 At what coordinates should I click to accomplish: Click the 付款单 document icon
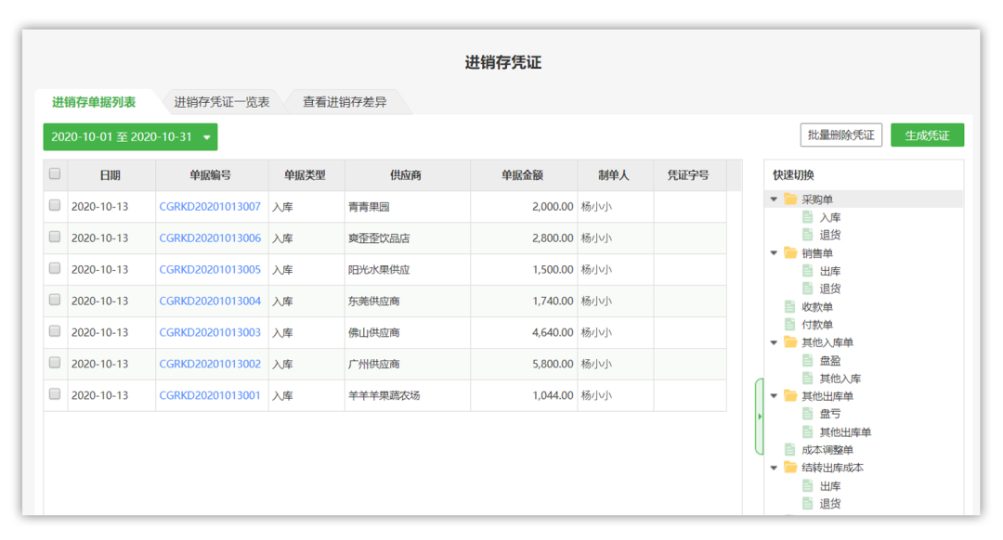[789, 324]
